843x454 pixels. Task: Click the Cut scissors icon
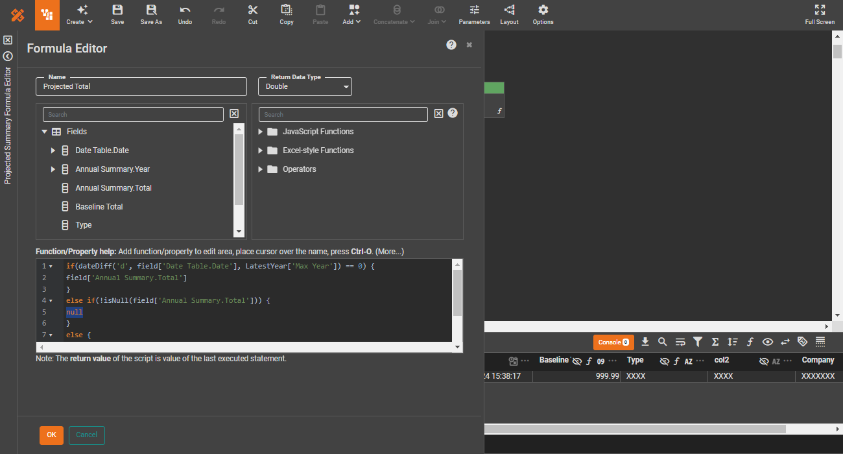click(253, 14)
